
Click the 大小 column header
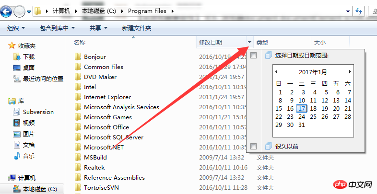pyautogui.click(x=320, y=43)
